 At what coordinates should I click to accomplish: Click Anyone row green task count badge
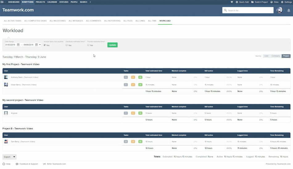140,113
